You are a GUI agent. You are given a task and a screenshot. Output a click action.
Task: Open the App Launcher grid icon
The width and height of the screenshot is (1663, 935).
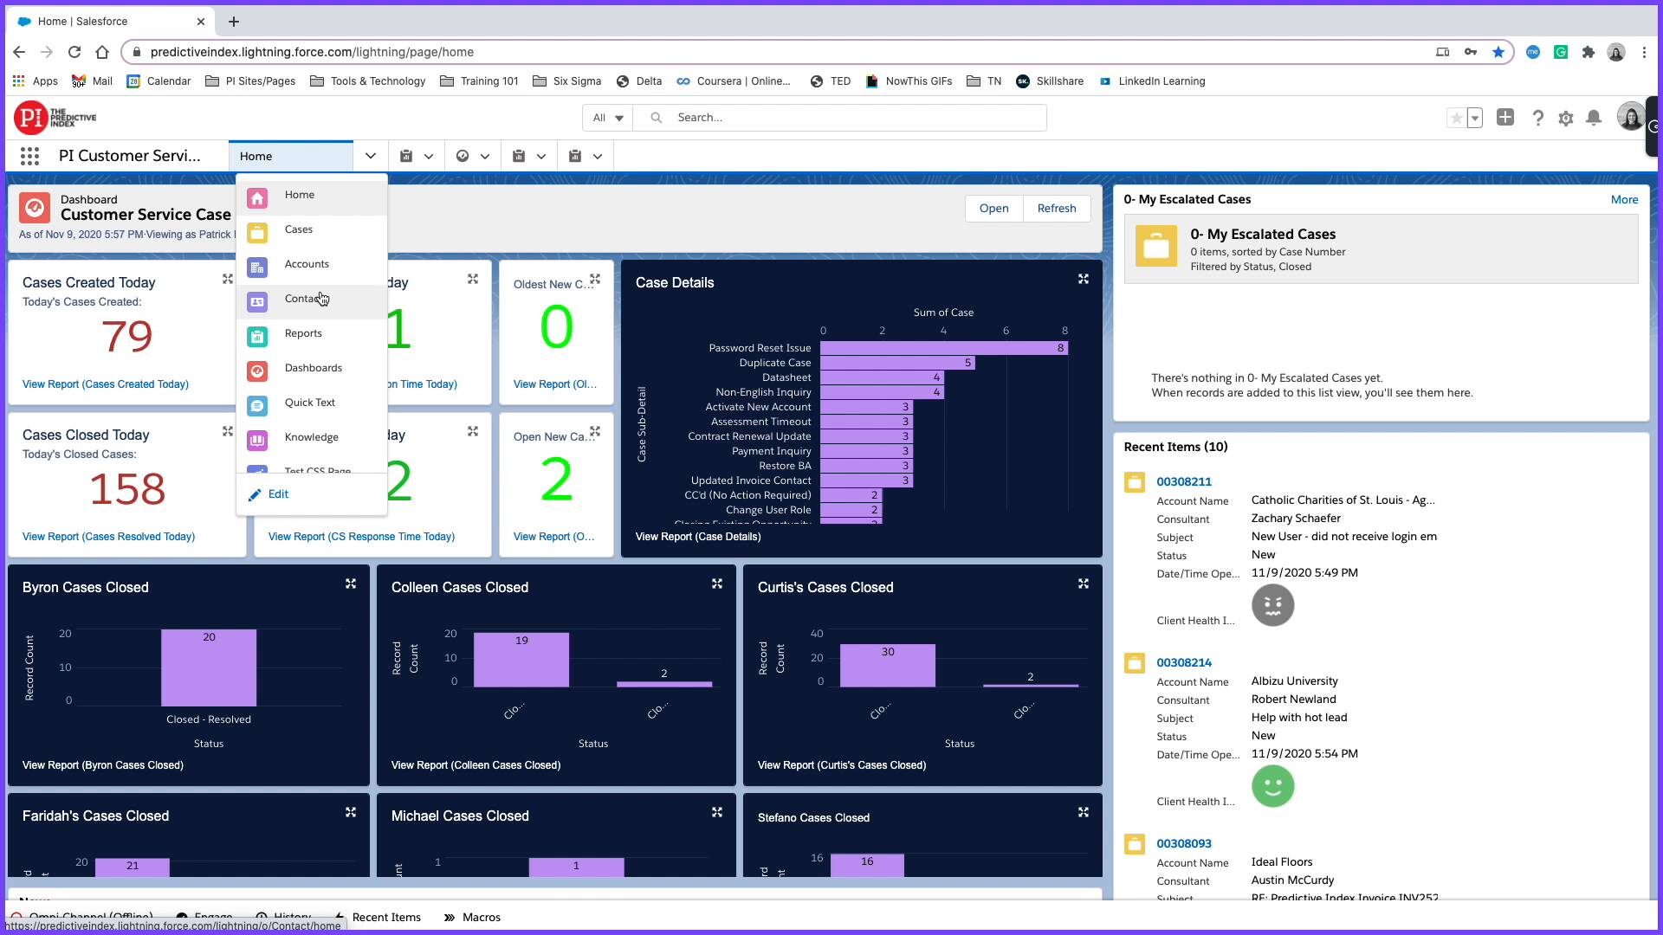pyautogui.click(x=29, y=156)
